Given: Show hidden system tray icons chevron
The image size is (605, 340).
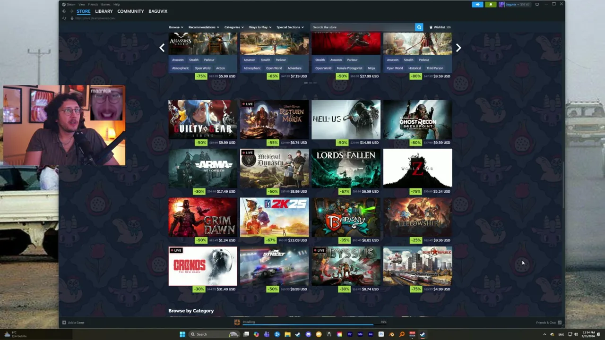Looking at the screenshot, I should (544, 334).
